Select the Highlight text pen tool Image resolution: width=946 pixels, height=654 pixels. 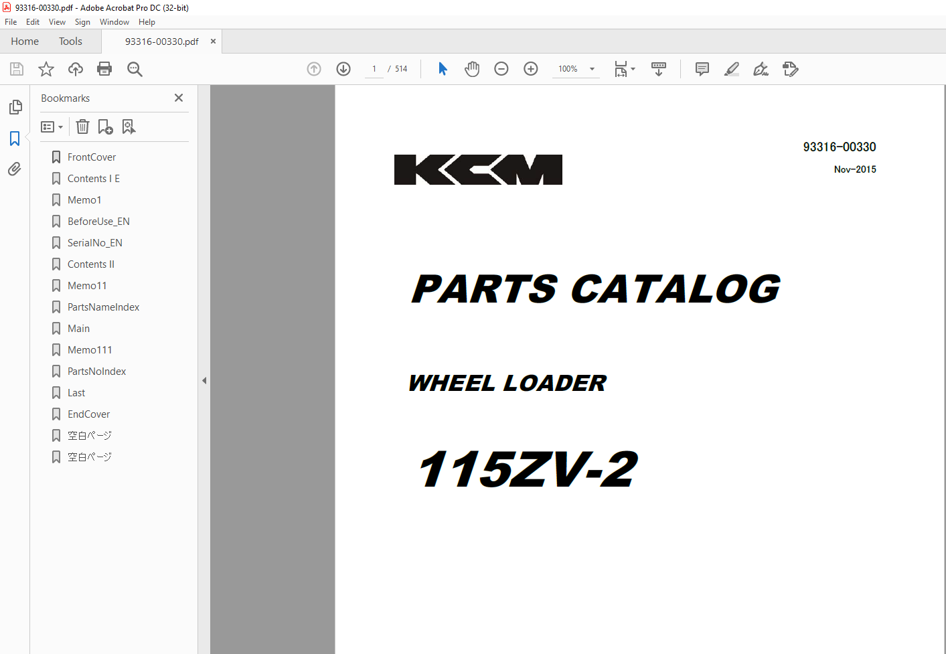click(x=732, y=69)
